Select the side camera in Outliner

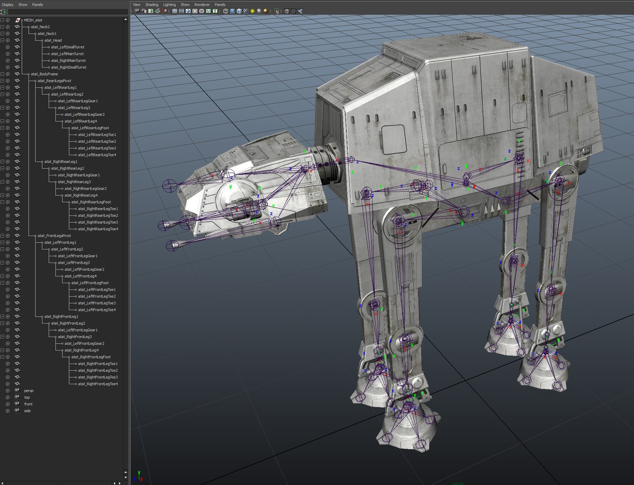coord(27,411)
